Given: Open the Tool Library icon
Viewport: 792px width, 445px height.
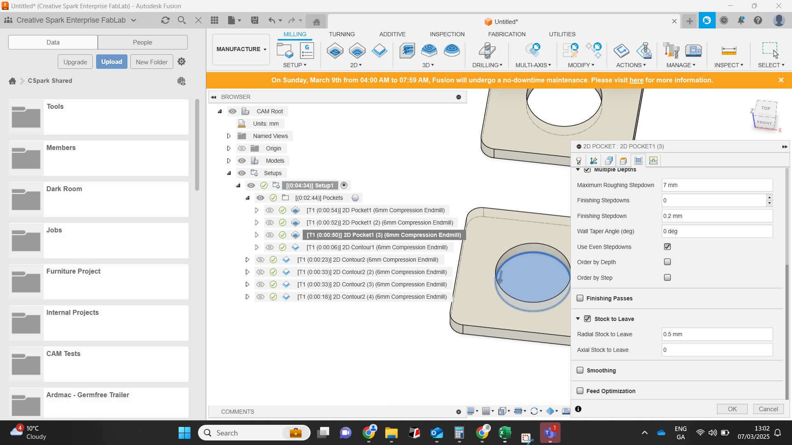Looking at the screenshot, I should [671, 51].
